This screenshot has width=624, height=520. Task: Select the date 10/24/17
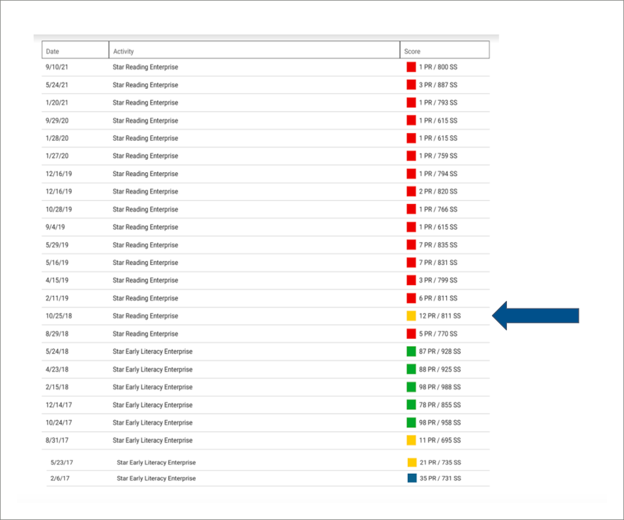tap(59, 422)
